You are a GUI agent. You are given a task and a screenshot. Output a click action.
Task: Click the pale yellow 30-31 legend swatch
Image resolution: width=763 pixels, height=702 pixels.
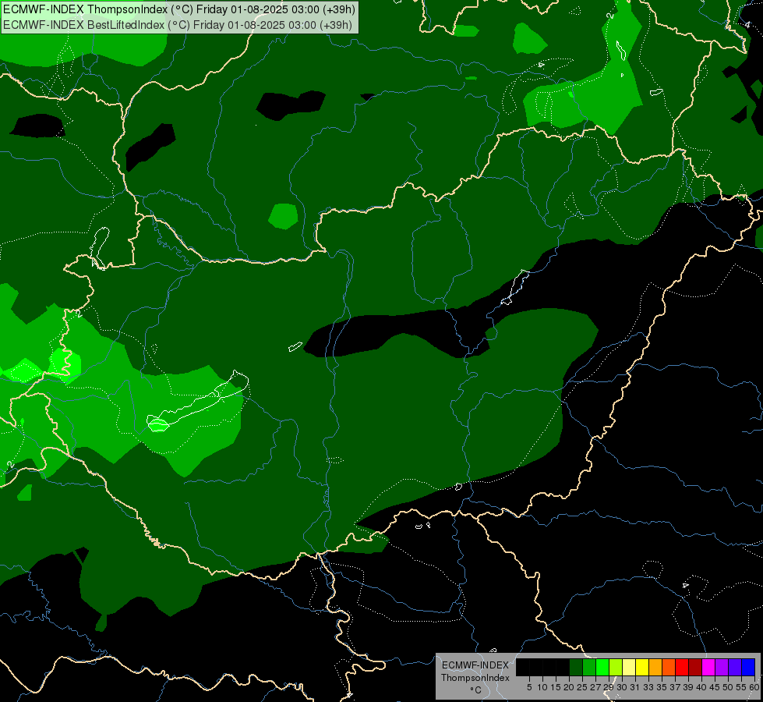[629, 668]
